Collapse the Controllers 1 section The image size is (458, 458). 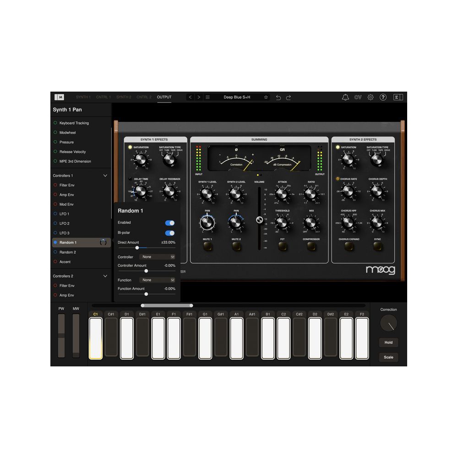[x=105, y=175]
